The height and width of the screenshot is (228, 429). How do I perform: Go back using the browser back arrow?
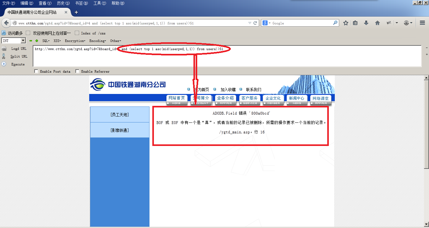[x=6, y=23]
